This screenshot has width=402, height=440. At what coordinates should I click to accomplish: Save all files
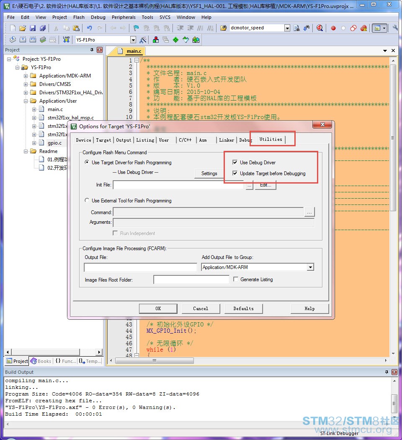tap(43, 28)
